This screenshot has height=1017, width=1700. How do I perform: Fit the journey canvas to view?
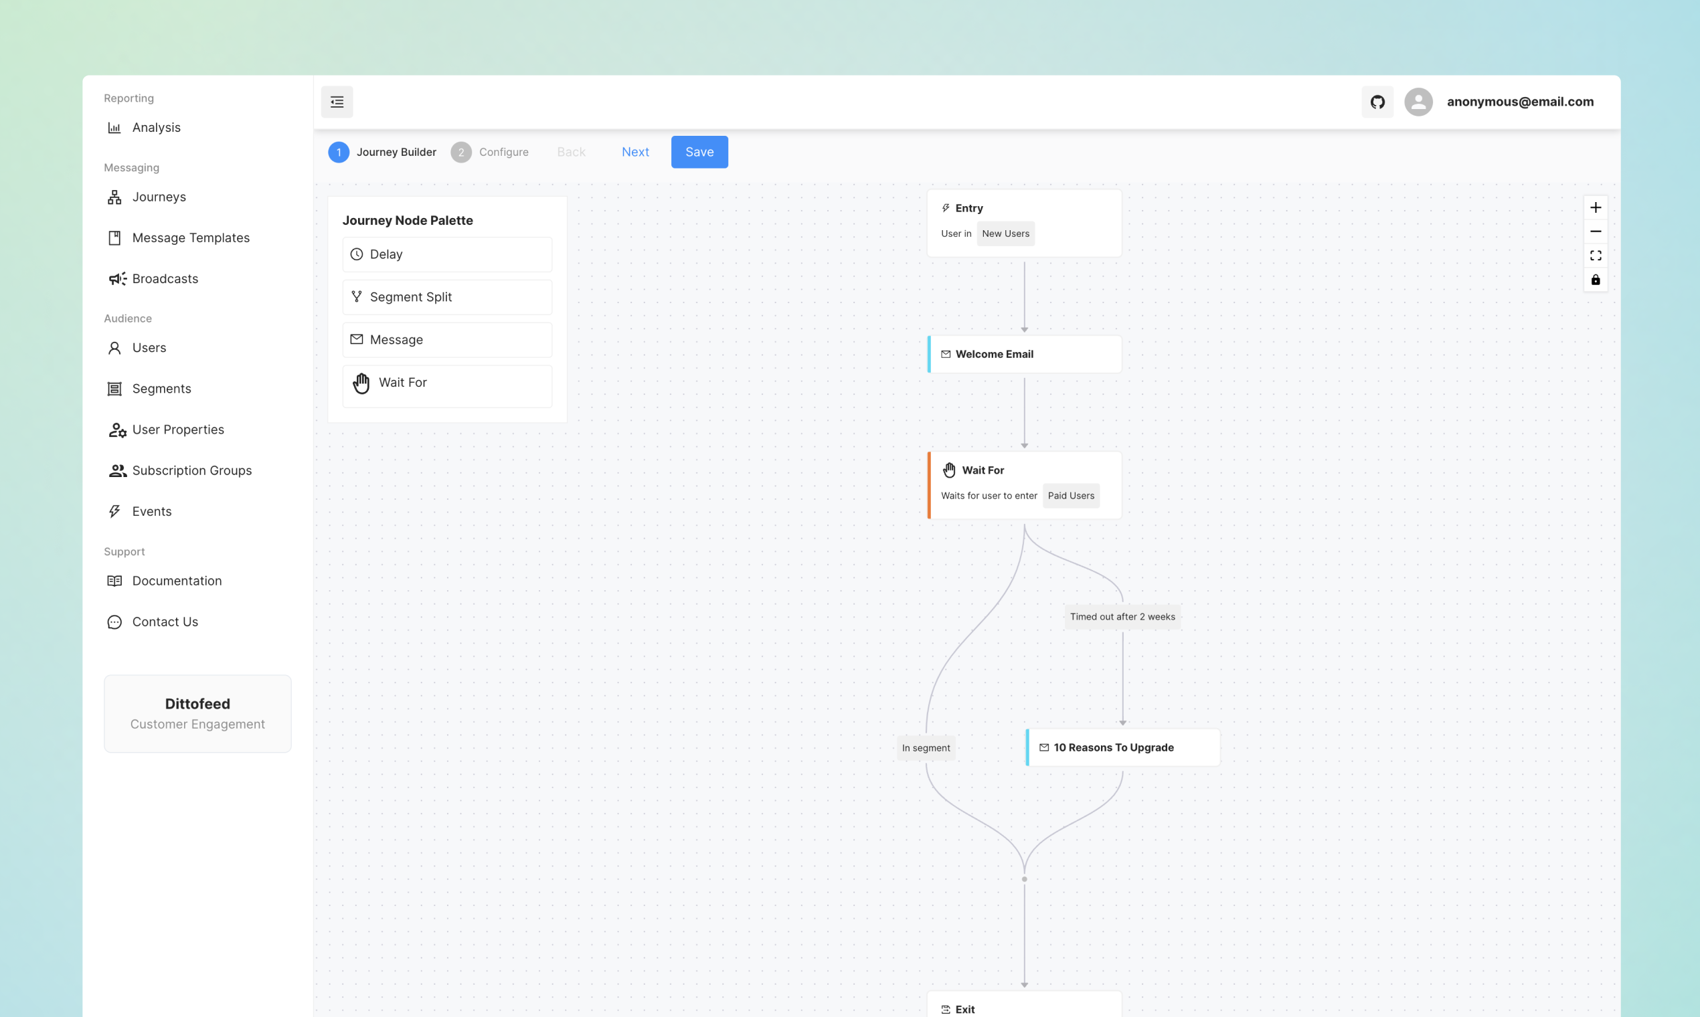pos(1595,256)
